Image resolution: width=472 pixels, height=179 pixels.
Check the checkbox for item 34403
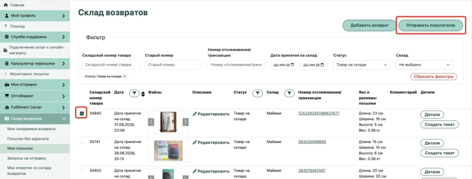(82, 171)
